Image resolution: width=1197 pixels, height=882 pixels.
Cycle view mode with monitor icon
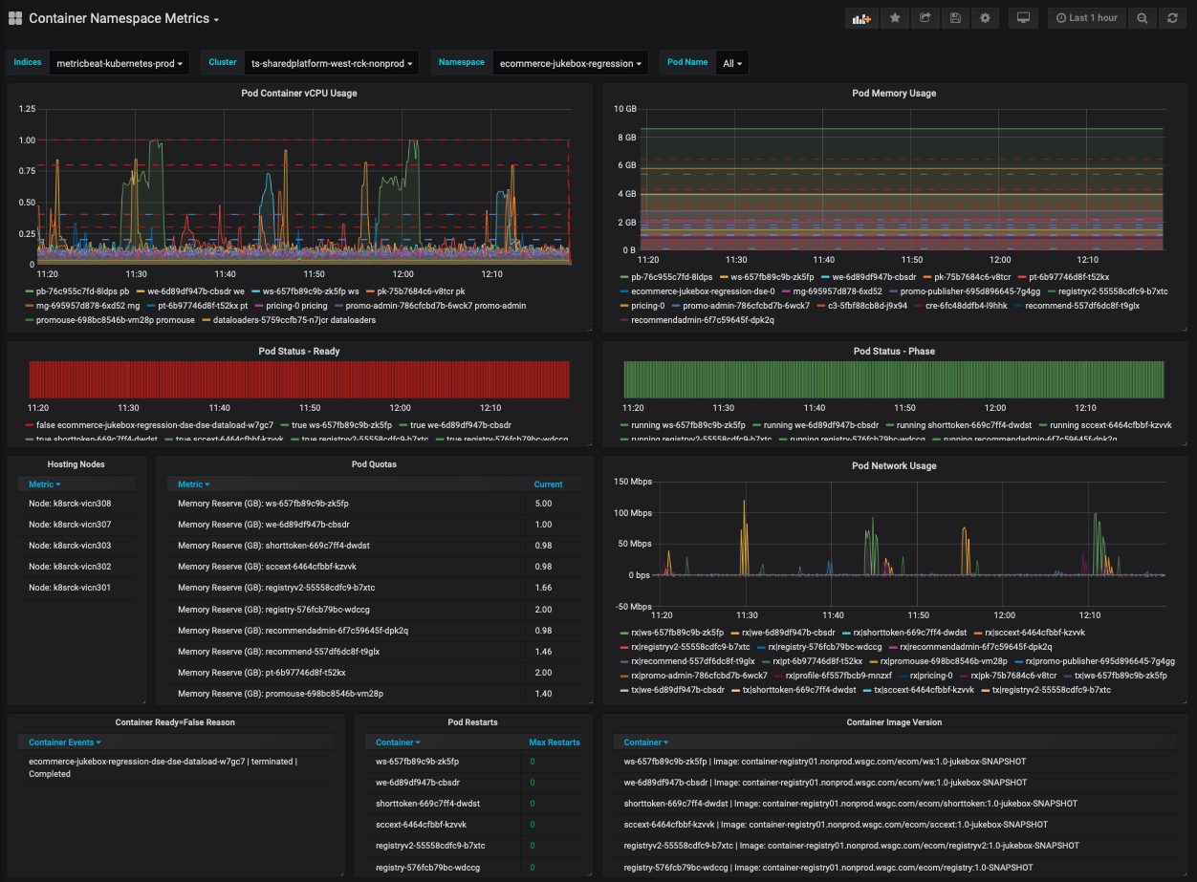[1023, 18]
